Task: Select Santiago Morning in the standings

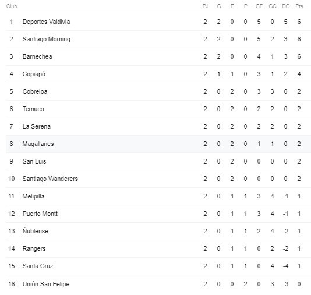Action: tap(158, 39)
